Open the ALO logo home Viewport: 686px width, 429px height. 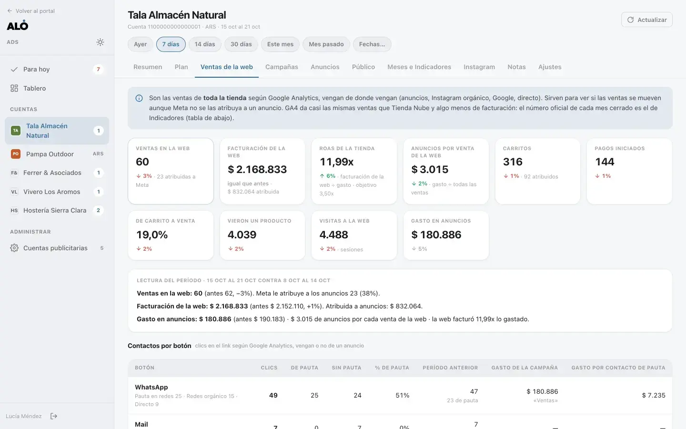click(18, 26)
